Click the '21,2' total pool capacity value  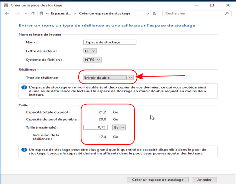point(102,112)
